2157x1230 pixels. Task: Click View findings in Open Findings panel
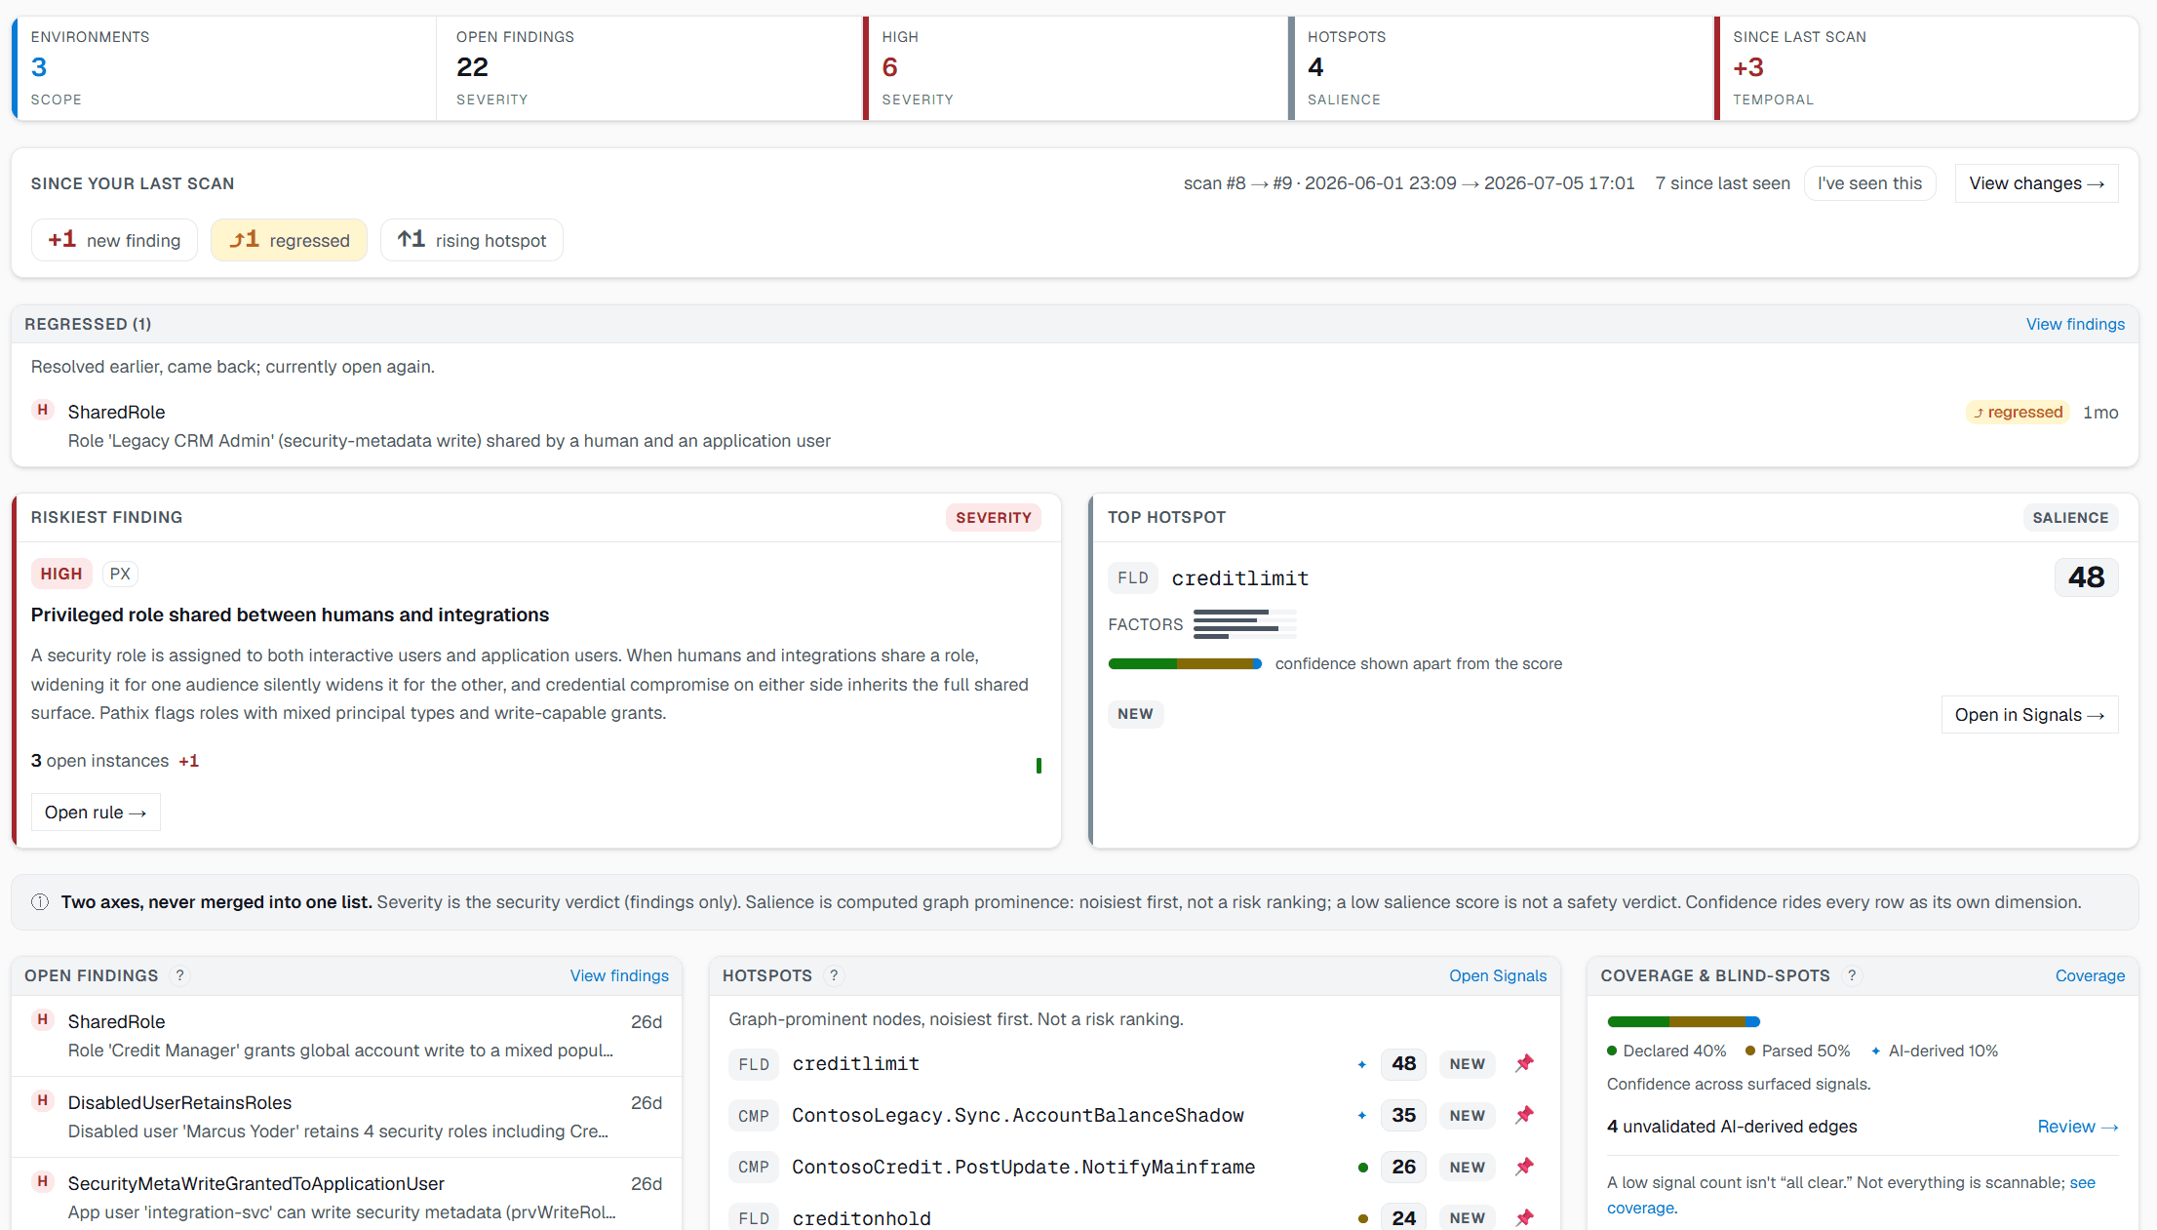pyautogui.click(x=619, y=975)
